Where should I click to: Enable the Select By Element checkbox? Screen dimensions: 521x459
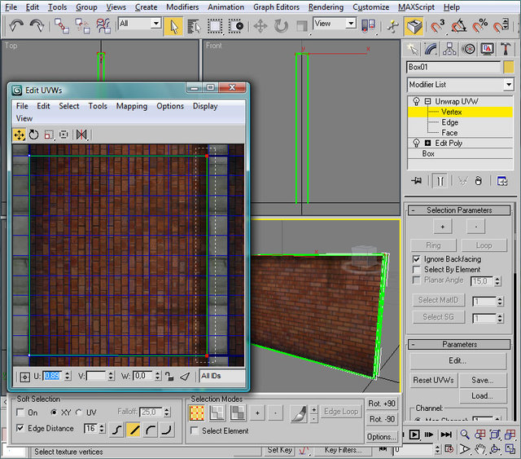pos(417,269)
